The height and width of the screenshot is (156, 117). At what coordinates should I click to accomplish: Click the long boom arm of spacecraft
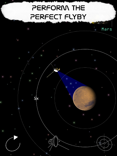(50, 74)
